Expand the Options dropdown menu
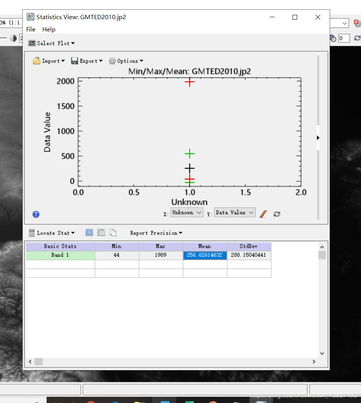361x403 pixels. click(126, 61)
